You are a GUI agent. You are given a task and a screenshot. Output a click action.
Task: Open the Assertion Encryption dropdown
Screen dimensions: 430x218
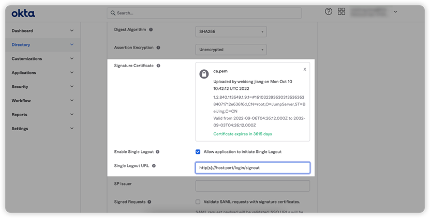click(231, 50)
